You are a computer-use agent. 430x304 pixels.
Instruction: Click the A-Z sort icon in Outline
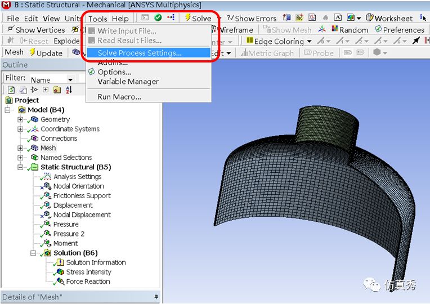pyautogui.click(x=69, y=90)
